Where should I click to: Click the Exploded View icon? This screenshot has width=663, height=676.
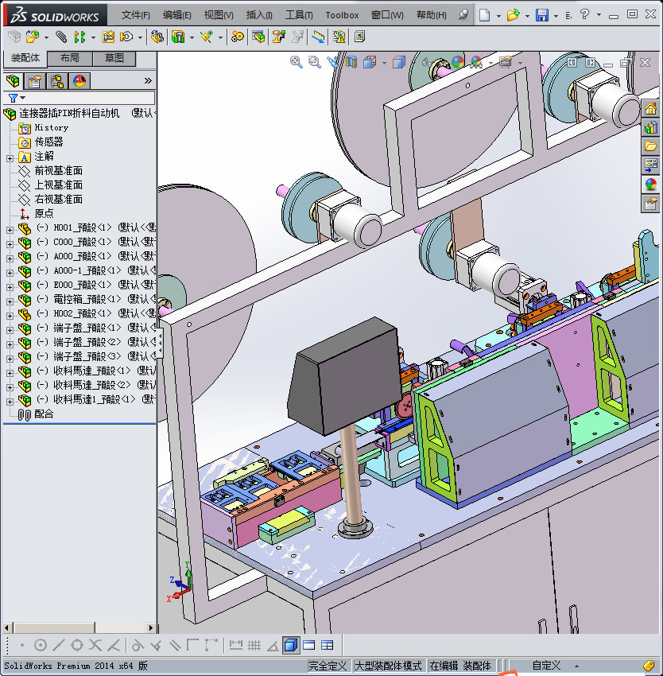pos(278,37)
